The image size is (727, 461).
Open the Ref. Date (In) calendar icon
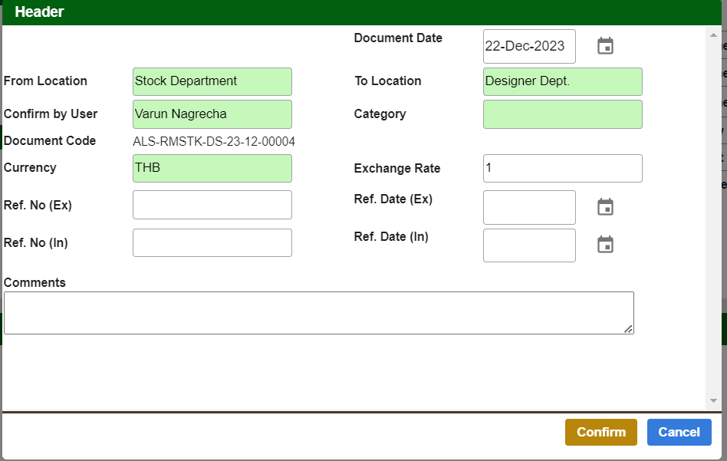tap(605, 245)
